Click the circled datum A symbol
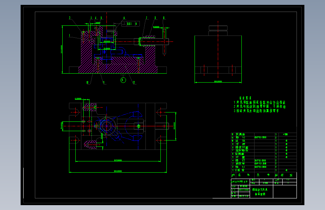Viewport: 325px width, 210px height. [x=123, y=80]
